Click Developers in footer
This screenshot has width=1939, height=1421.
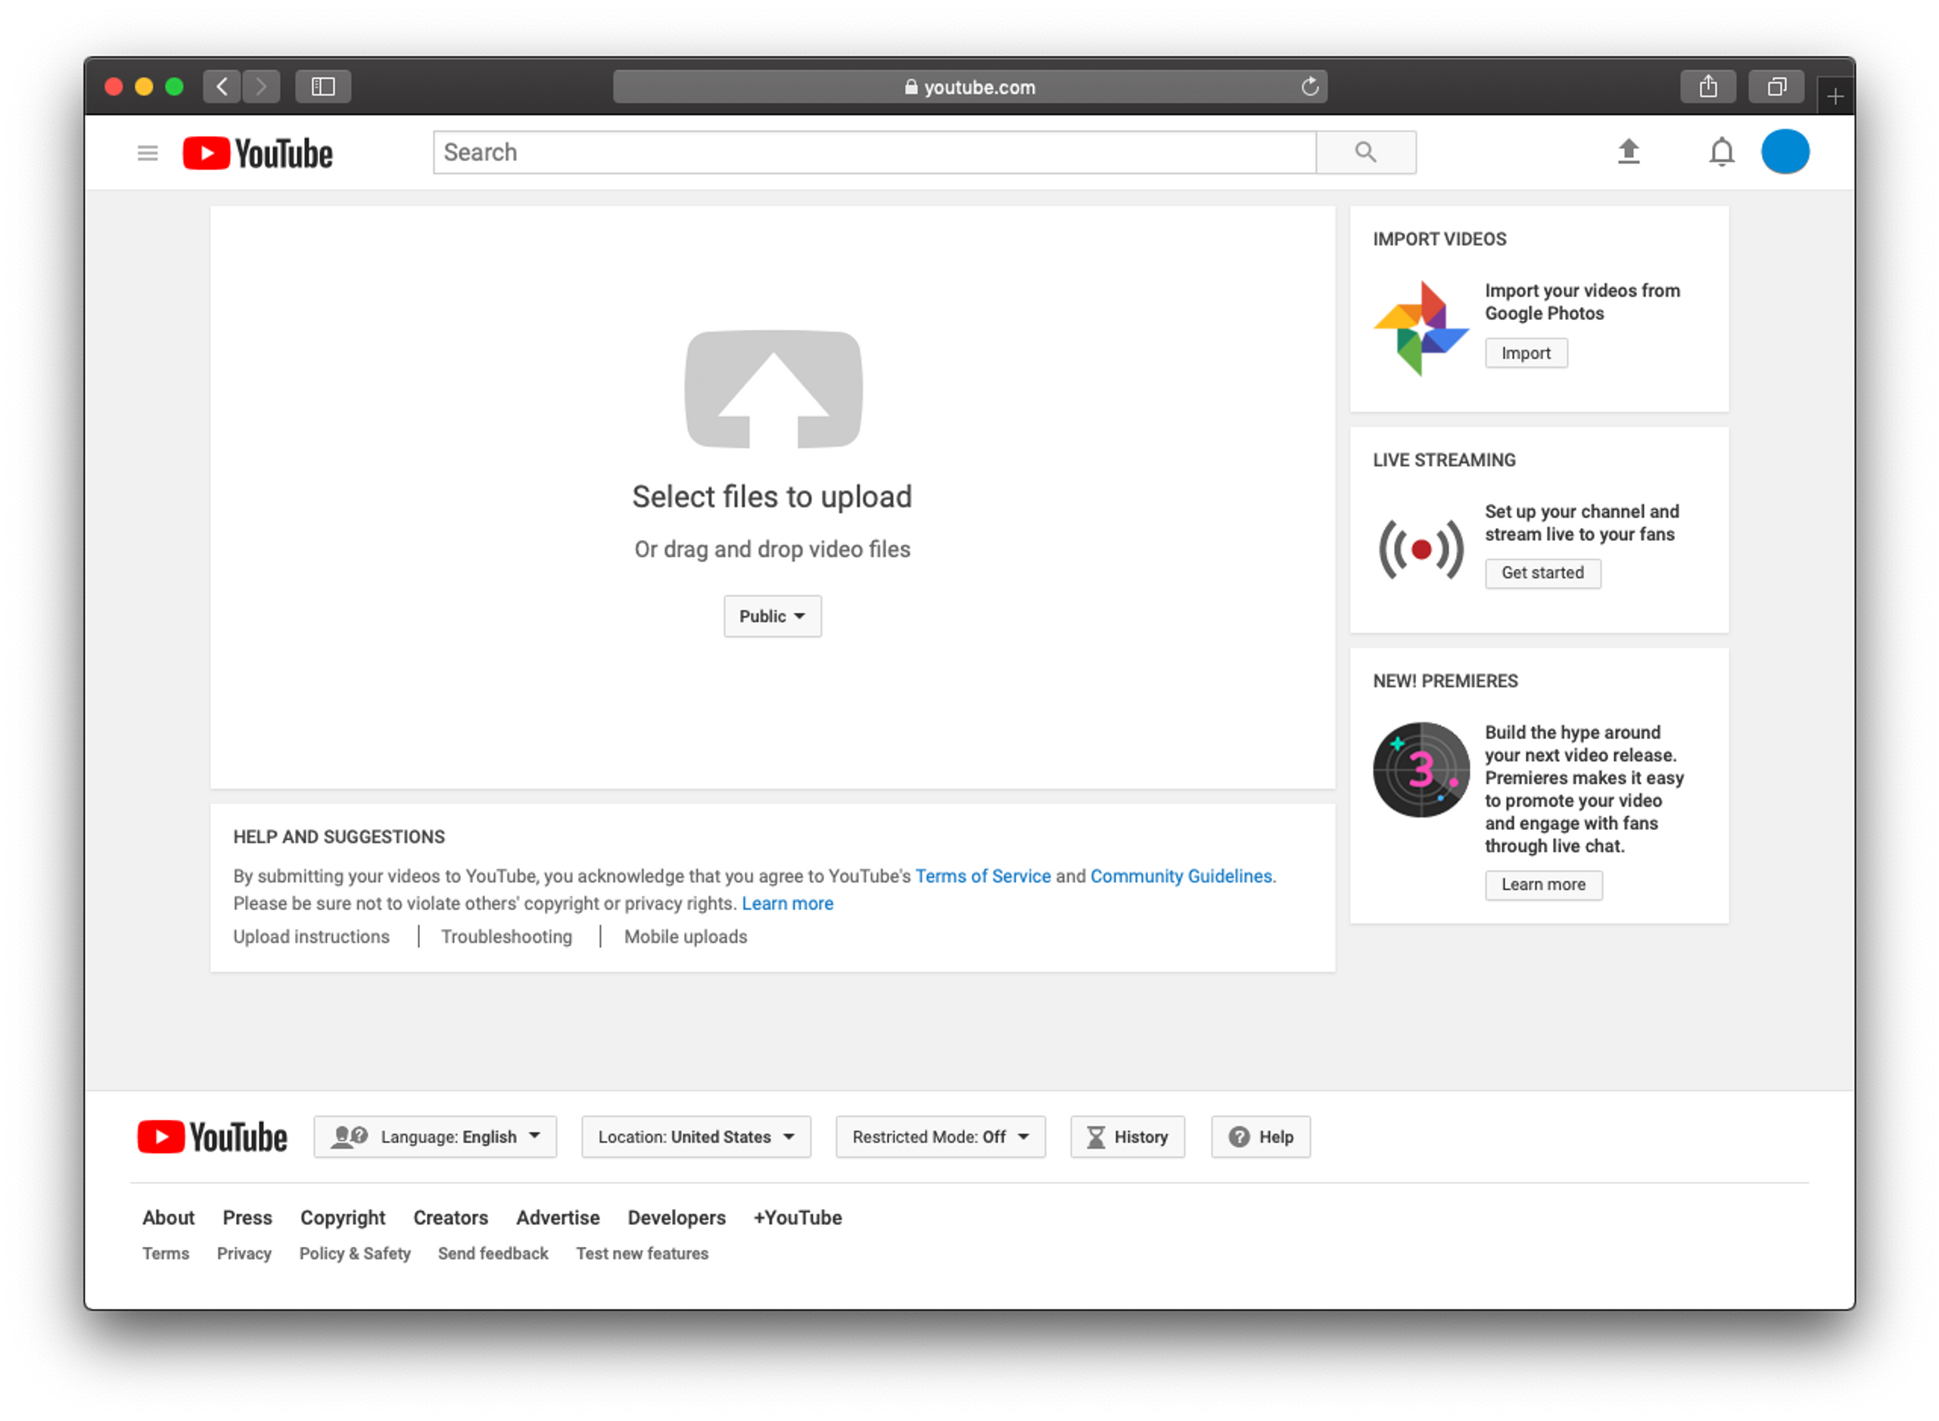pyautogui.click(x=676, y=1218)
